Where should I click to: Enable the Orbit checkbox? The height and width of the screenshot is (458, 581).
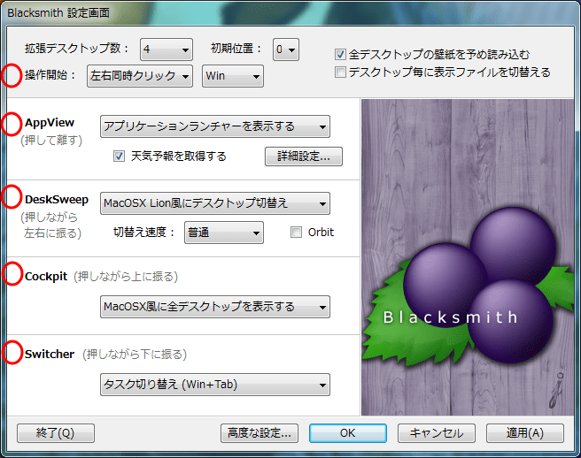coord(297,233)
